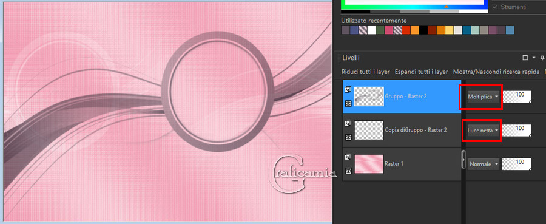546x224 pixels.
Task: Pick the red recently used swatch
Action: click(406, 30)
